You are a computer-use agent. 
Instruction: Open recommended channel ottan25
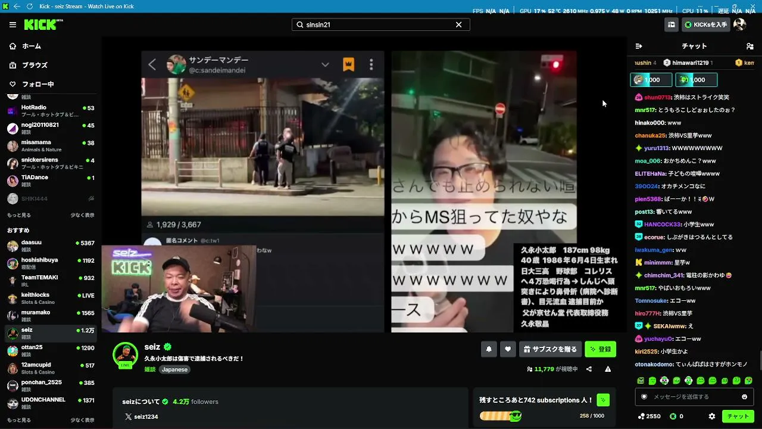click(x=51, y=350)
